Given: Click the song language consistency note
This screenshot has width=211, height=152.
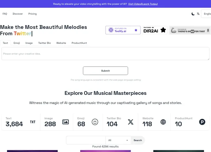Looking at the screenshot, I should coord(106,80).
